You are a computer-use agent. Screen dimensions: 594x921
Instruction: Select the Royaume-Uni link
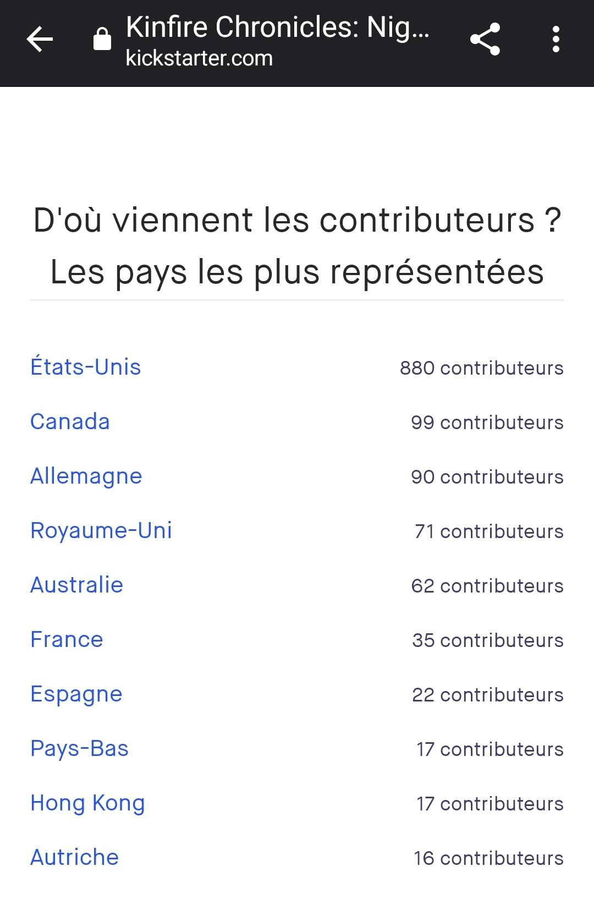point(101,530)
